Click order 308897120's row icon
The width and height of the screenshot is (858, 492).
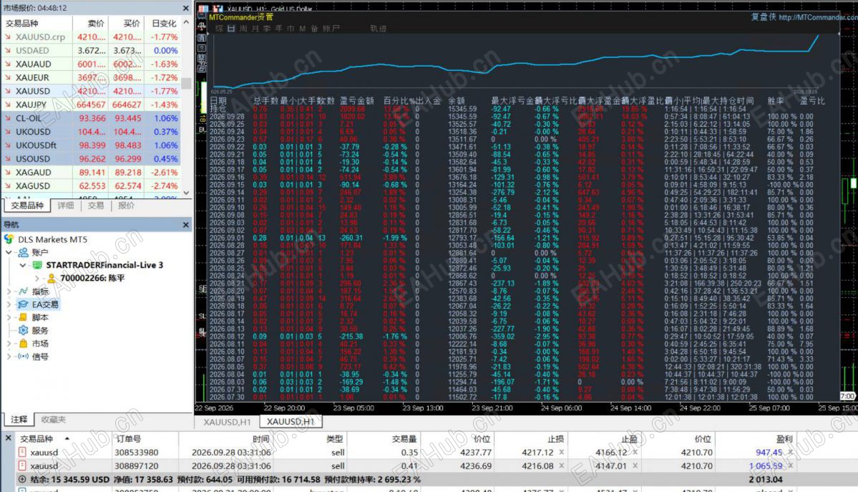point(22,466)
